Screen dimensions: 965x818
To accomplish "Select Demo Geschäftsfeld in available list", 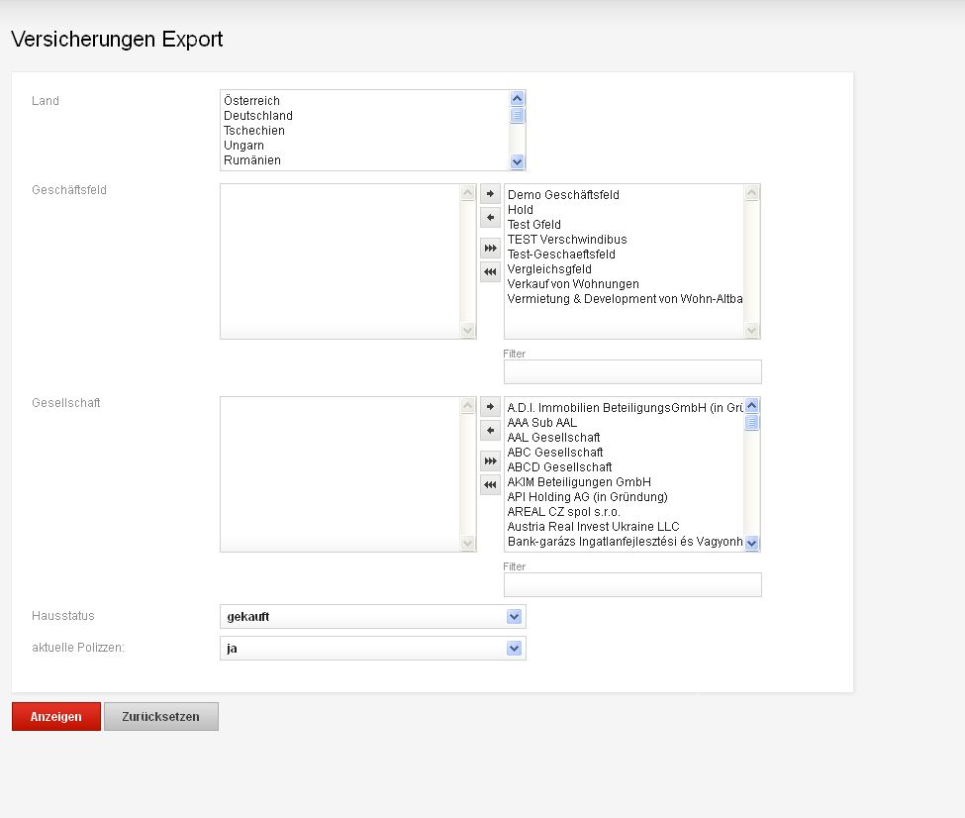I will tap(563, 195).
